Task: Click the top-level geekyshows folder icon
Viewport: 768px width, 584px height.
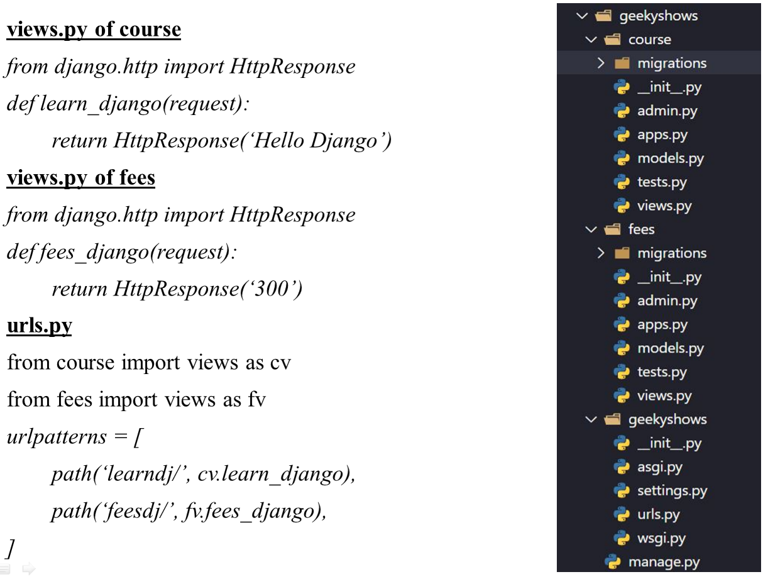Action: tap(603, 16)
